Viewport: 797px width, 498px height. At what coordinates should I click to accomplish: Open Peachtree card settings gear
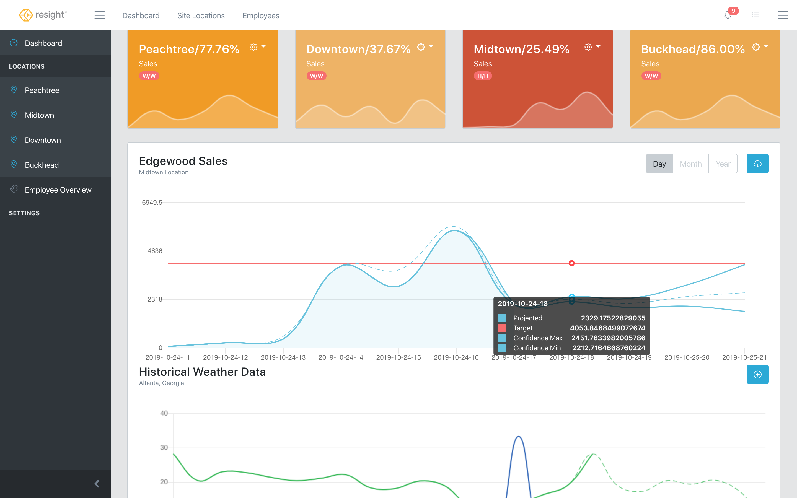(x=253, y=47)
